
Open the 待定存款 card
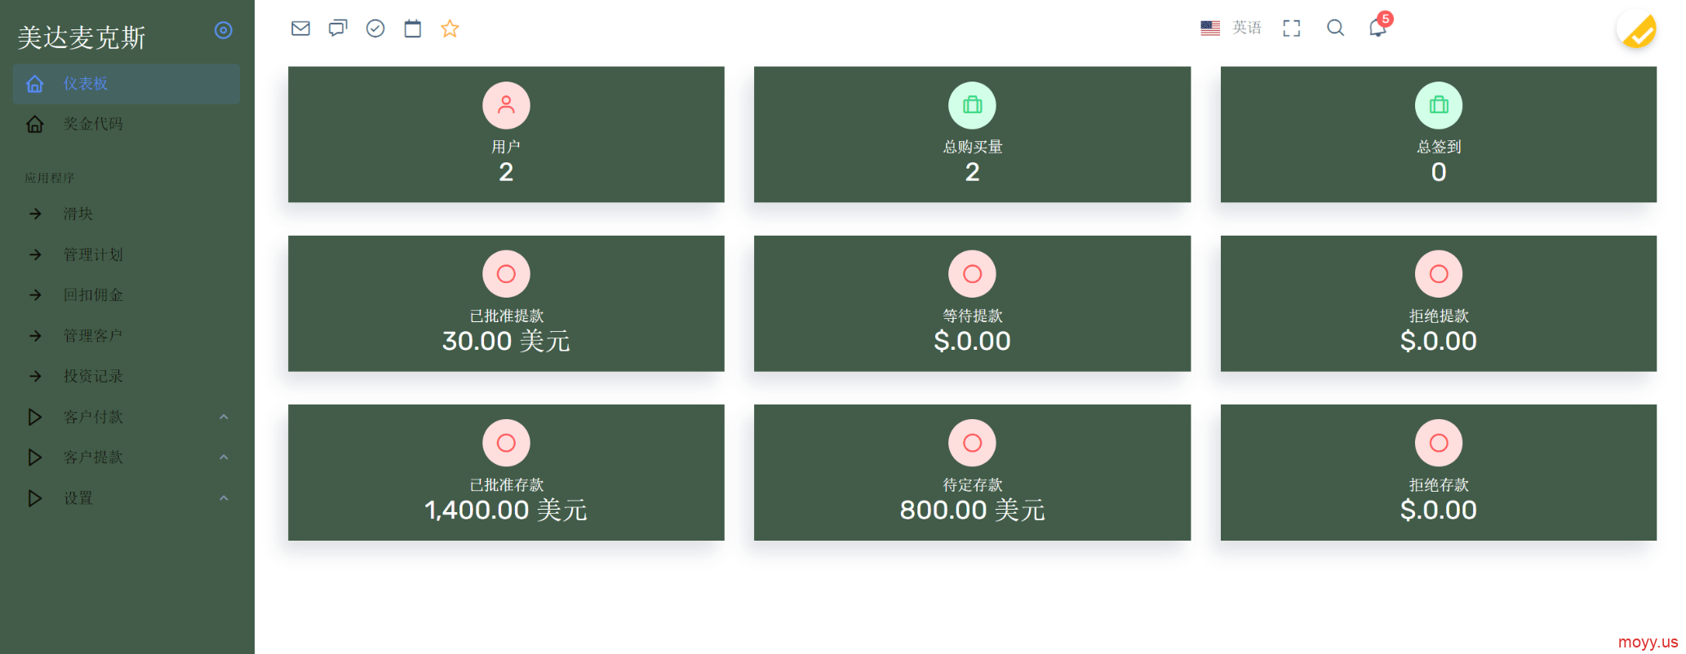pyautogui.click(x=972, y=472)
